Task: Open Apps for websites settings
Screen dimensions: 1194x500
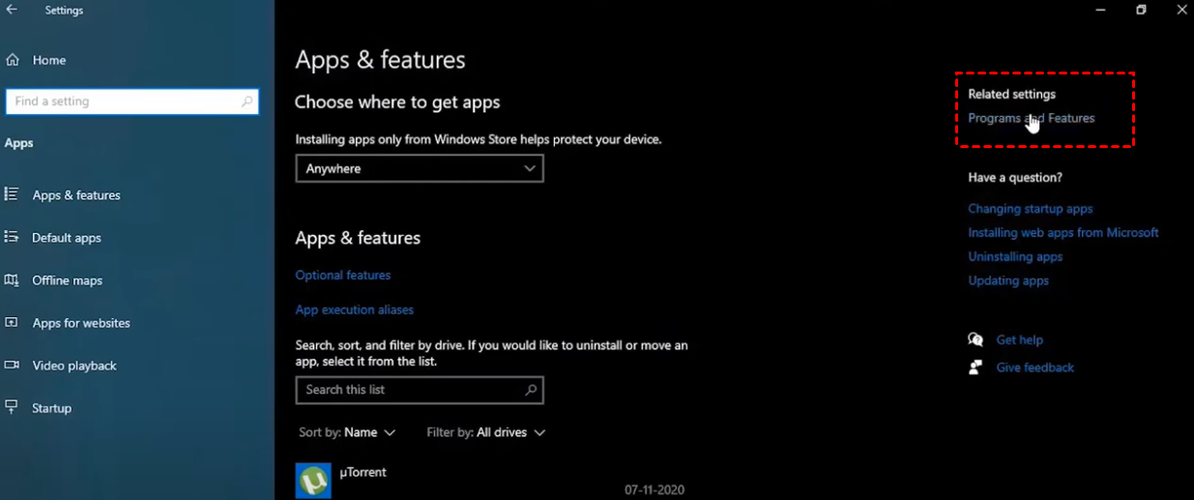Action: tap(80, 323)
